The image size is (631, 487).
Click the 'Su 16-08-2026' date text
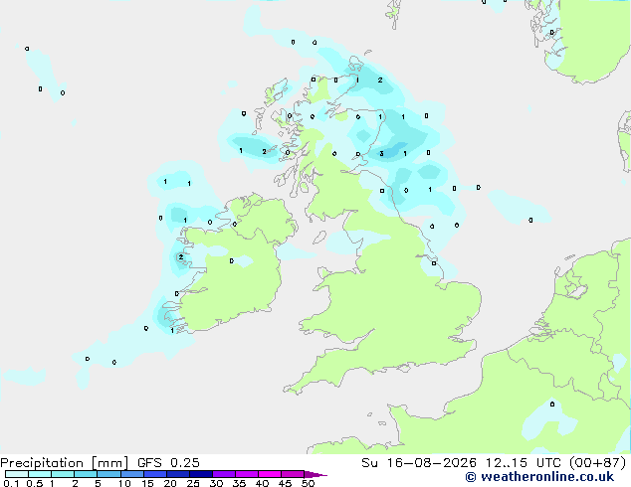pyautogui.click(x=419, y=463)
